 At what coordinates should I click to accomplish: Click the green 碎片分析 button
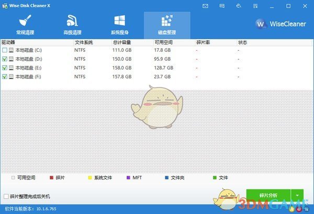click(x=268, y=195)
